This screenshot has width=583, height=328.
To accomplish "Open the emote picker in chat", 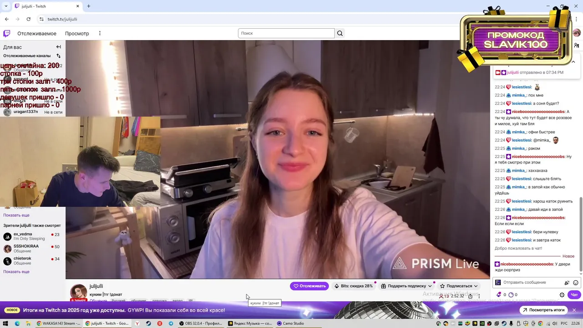I will 576,283.
